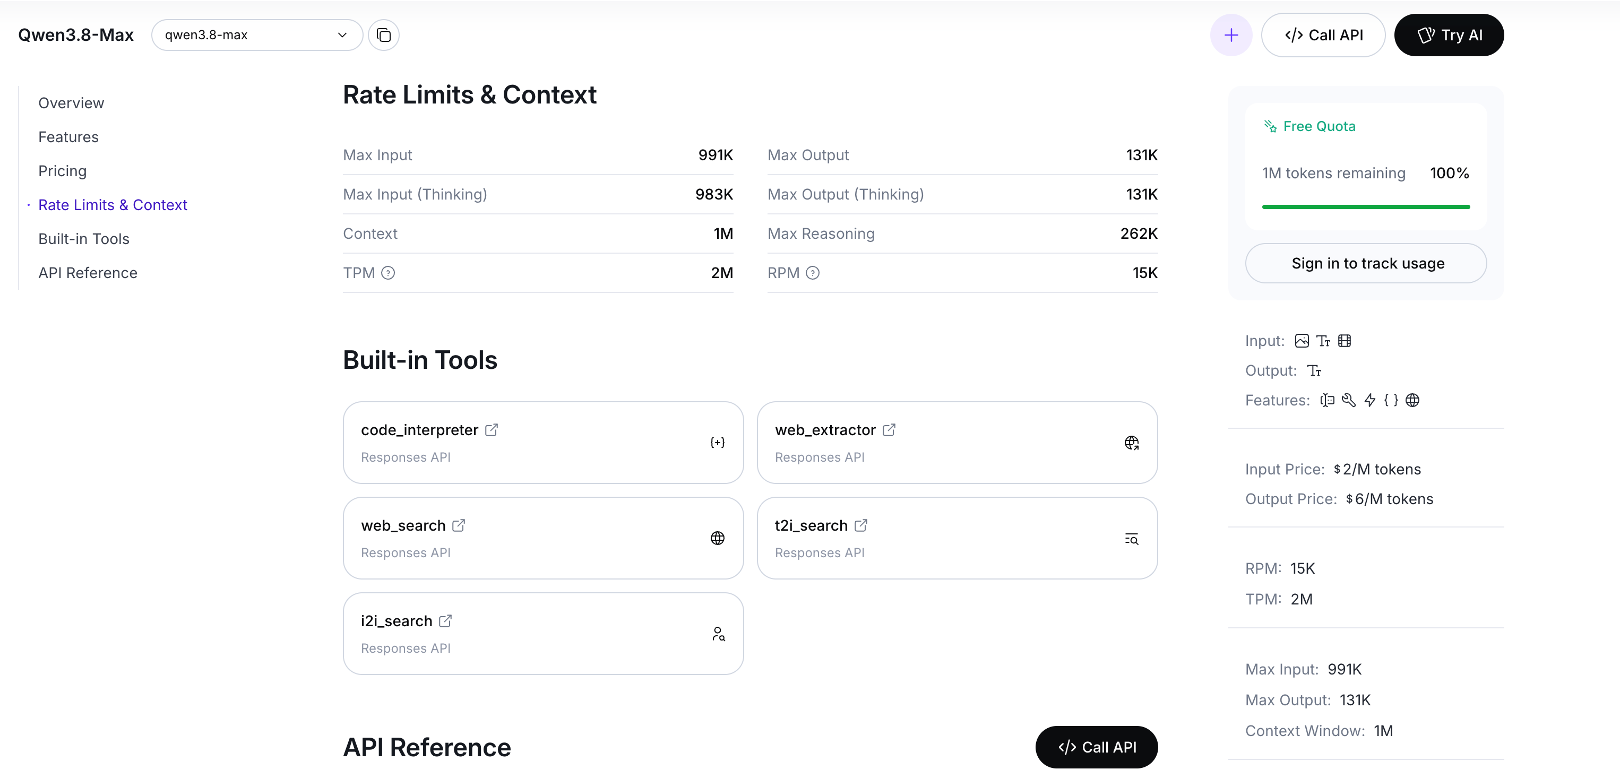Jump to Features section
Screen dimensions: 1620x778
68,137
